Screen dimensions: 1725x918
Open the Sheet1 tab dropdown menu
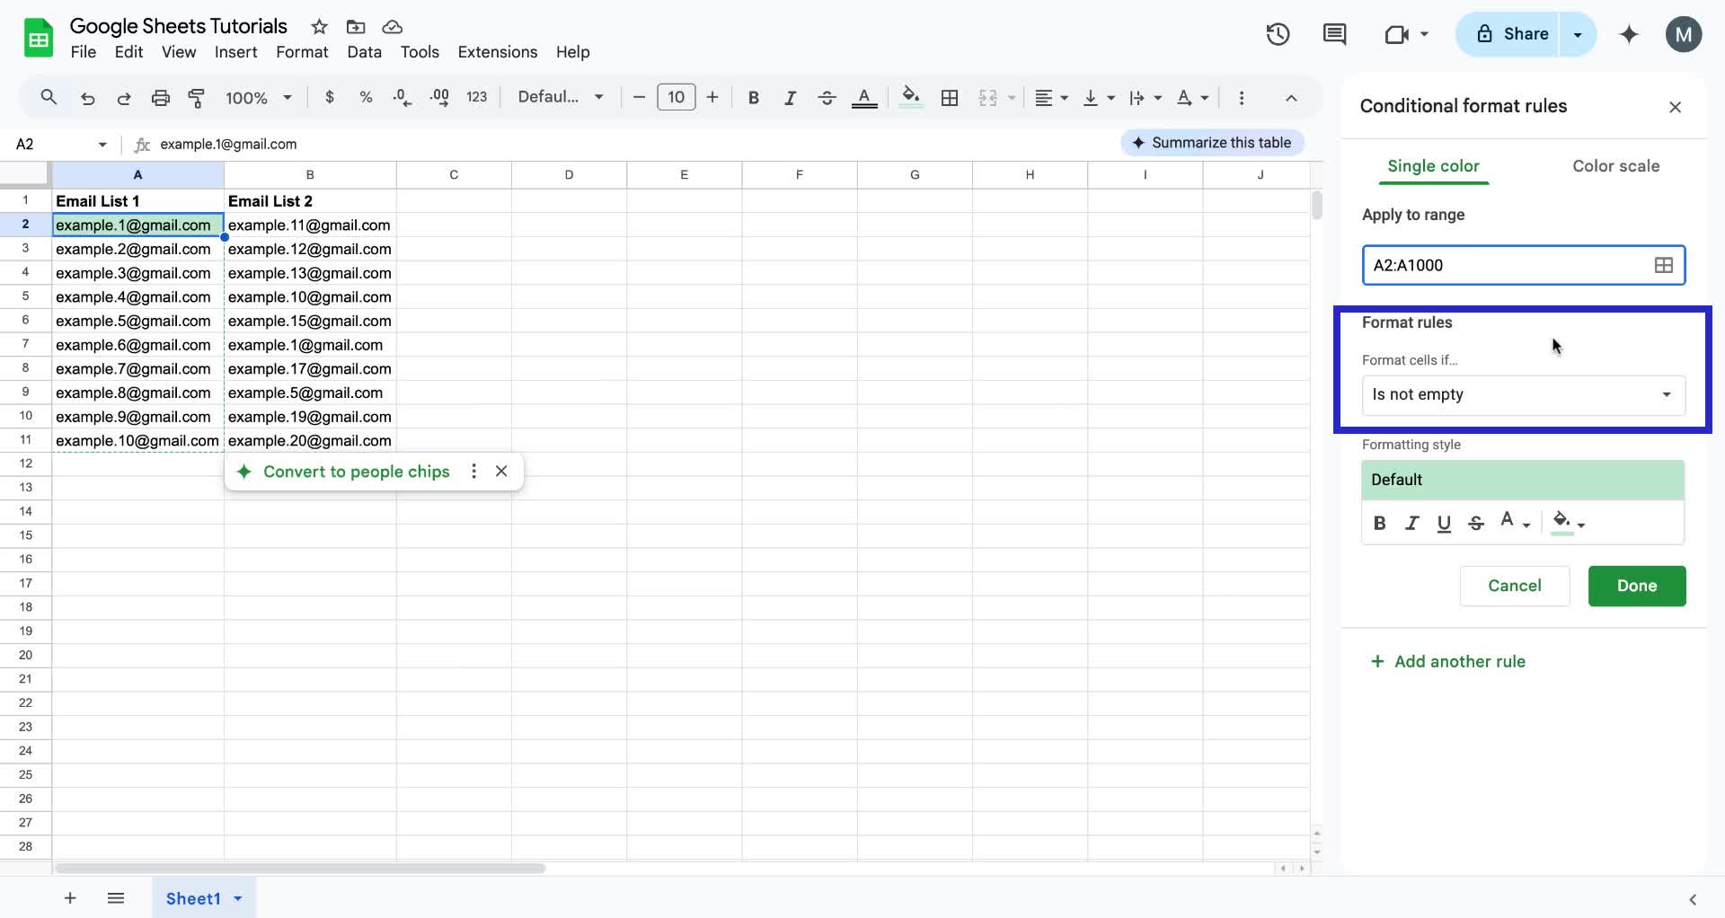pos(237,898)
